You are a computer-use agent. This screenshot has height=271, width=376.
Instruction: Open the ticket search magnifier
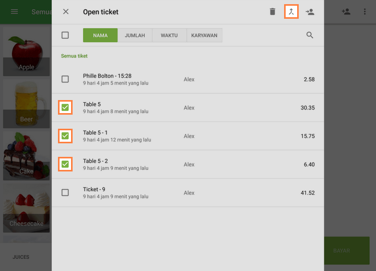pyautogui.click(x=310, y=35)
